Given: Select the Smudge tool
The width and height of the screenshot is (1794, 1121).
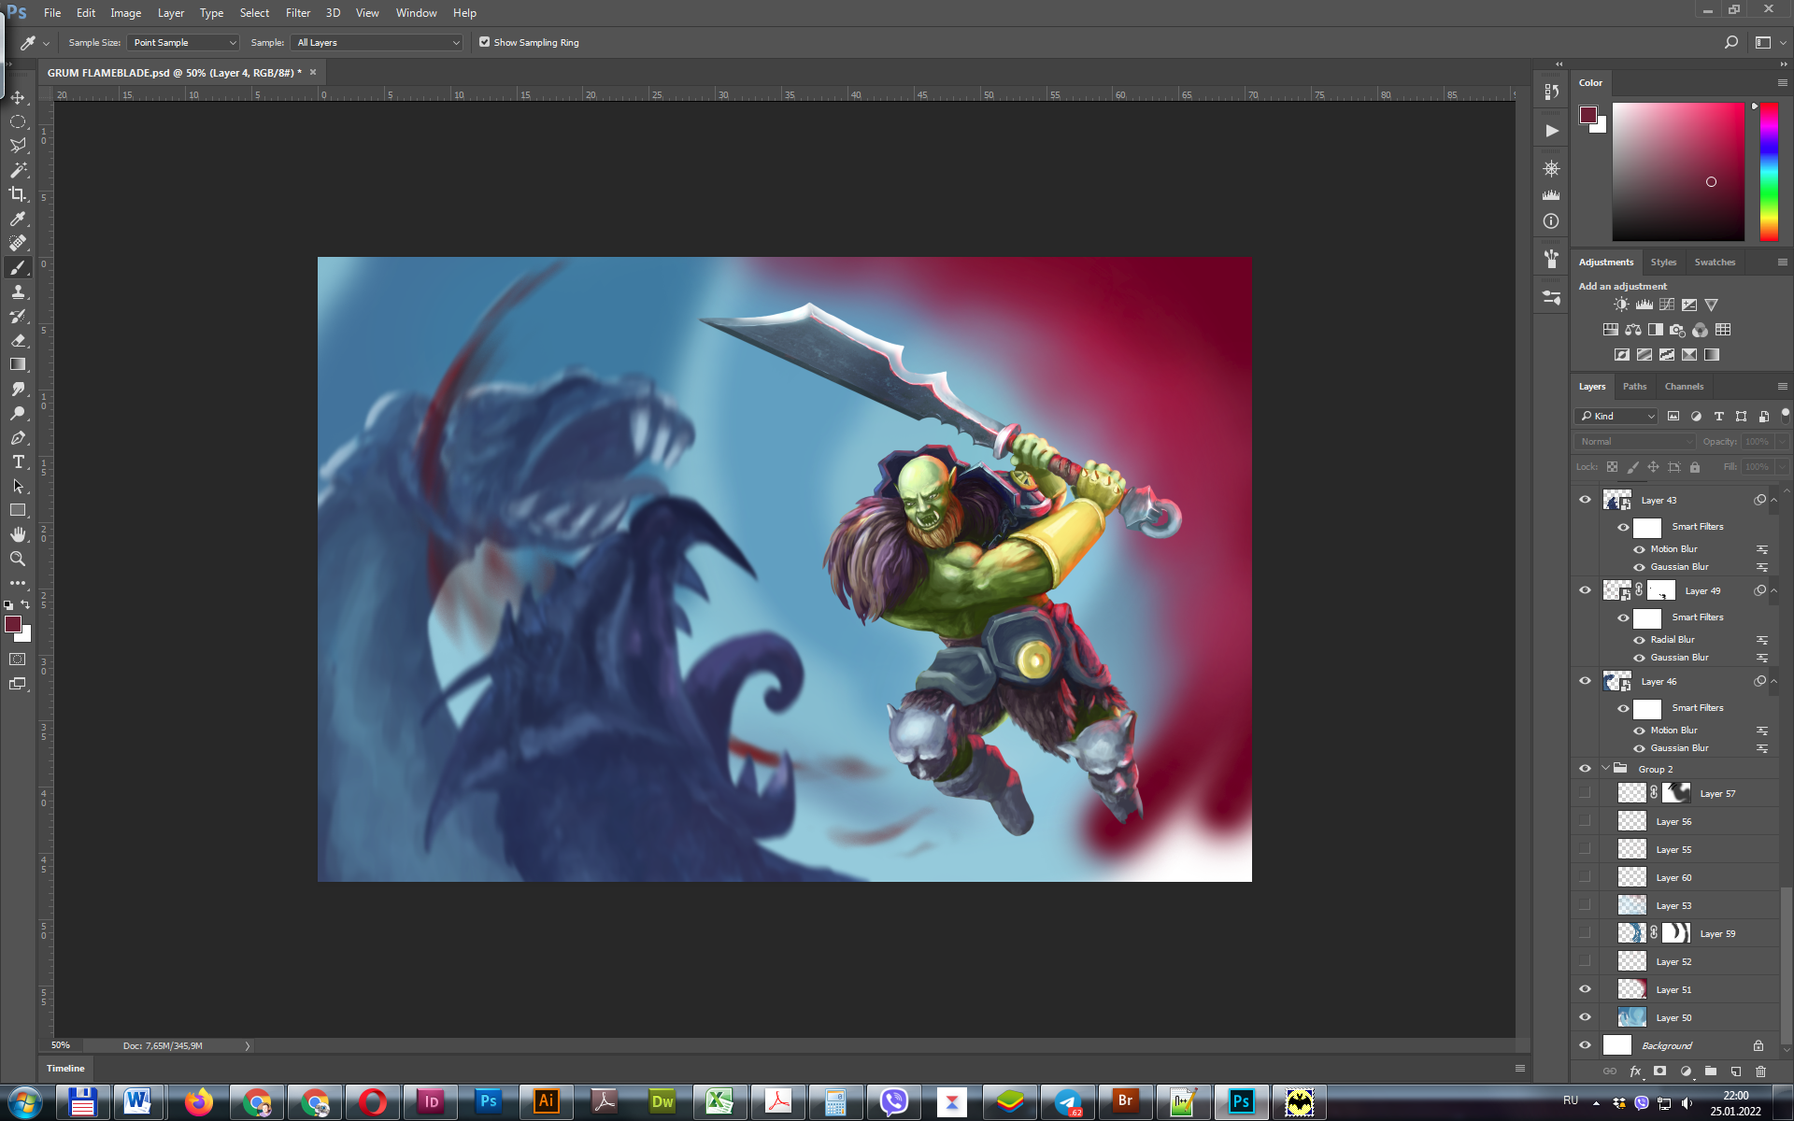Looking at the screenshot, I should (x=18, y=389).
